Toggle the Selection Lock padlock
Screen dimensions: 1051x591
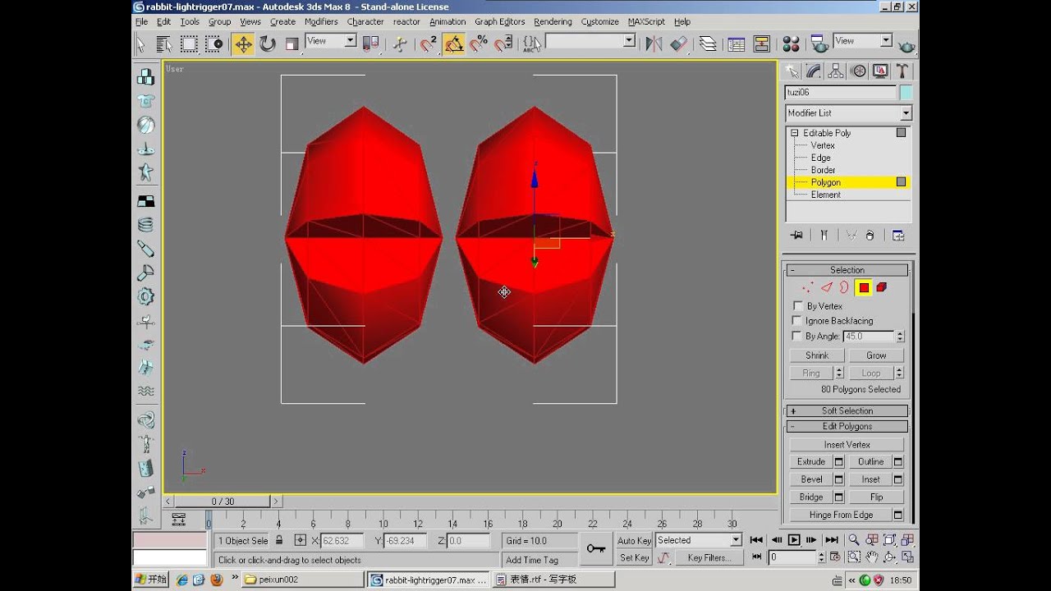click(x=279, y=540)
